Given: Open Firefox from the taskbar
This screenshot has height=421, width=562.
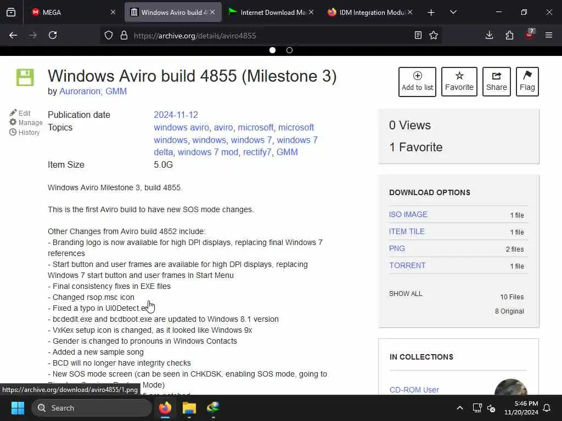Looking at the screenshot, I should coord(165,408).
